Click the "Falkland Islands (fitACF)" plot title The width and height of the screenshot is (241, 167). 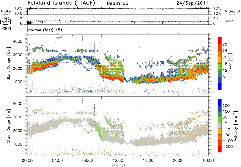pos(61,3)
